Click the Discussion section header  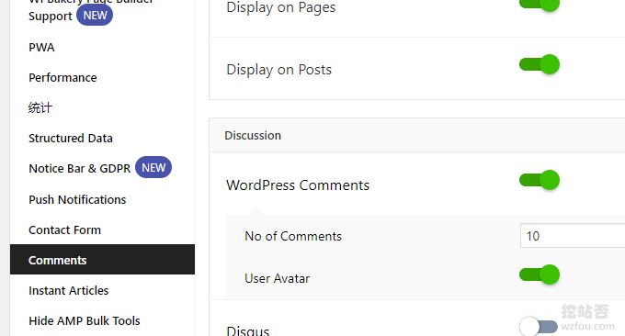(x=417, y=135)
